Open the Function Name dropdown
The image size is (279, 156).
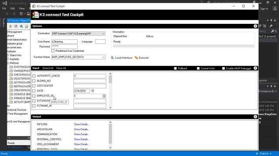(103, 57)
